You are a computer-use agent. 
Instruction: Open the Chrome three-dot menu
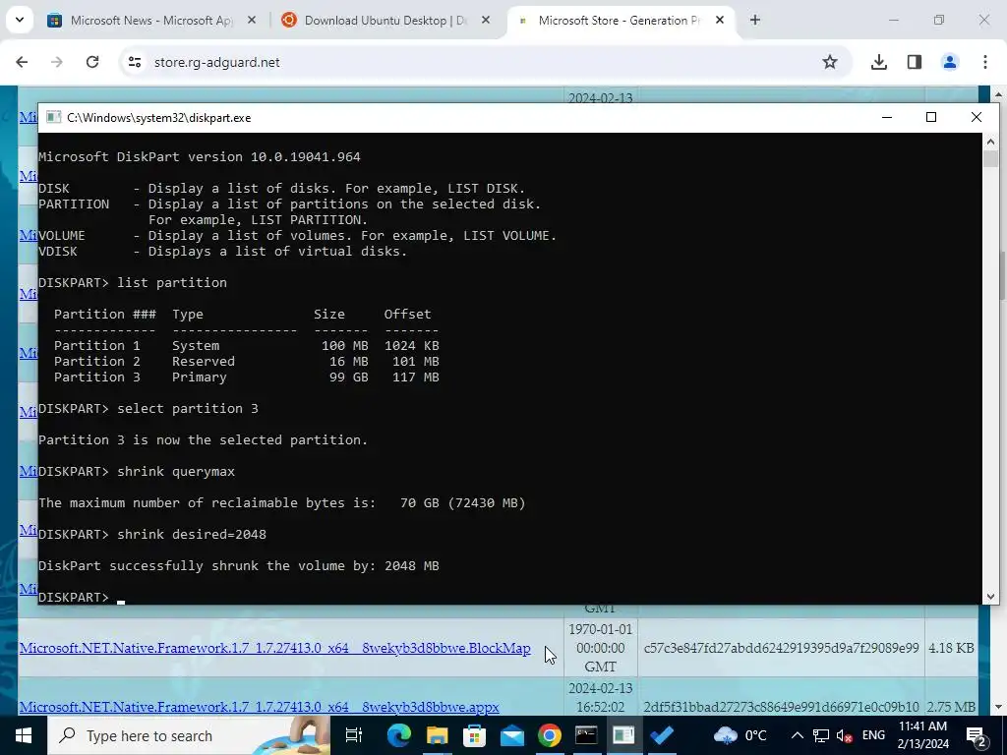985,62
